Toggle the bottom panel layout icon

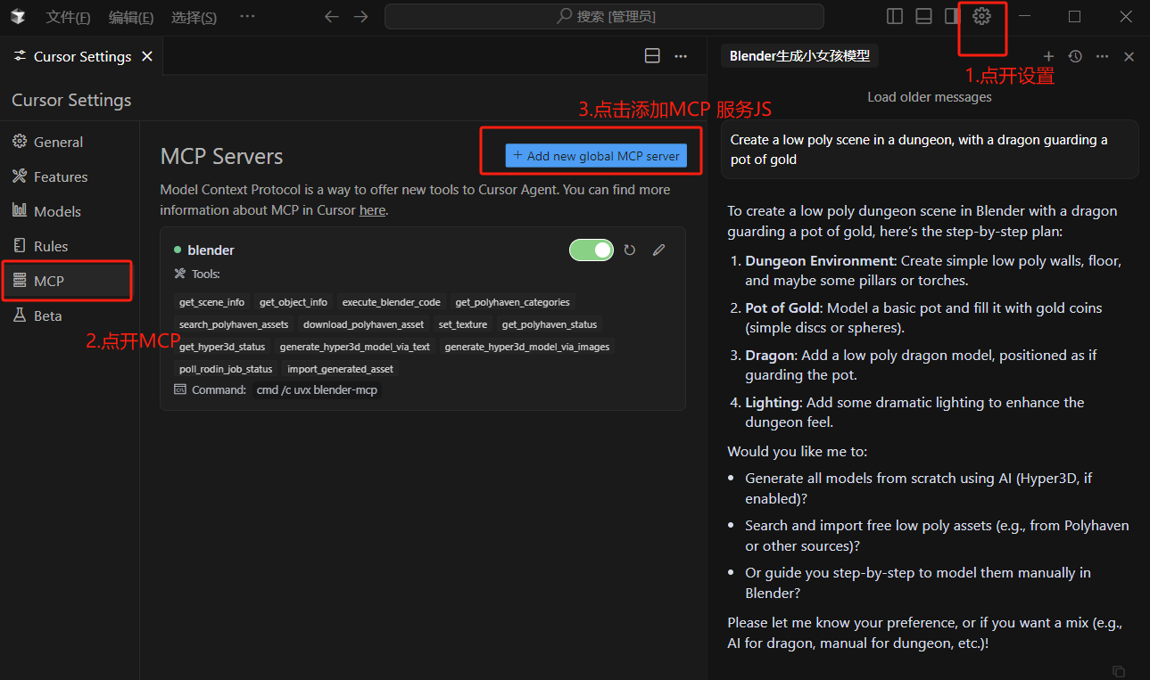[923, 16]
